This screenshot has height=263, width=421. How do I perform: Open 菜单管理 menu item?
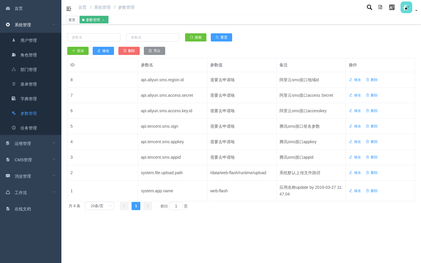pyautogui.click(x=31, y=84)
